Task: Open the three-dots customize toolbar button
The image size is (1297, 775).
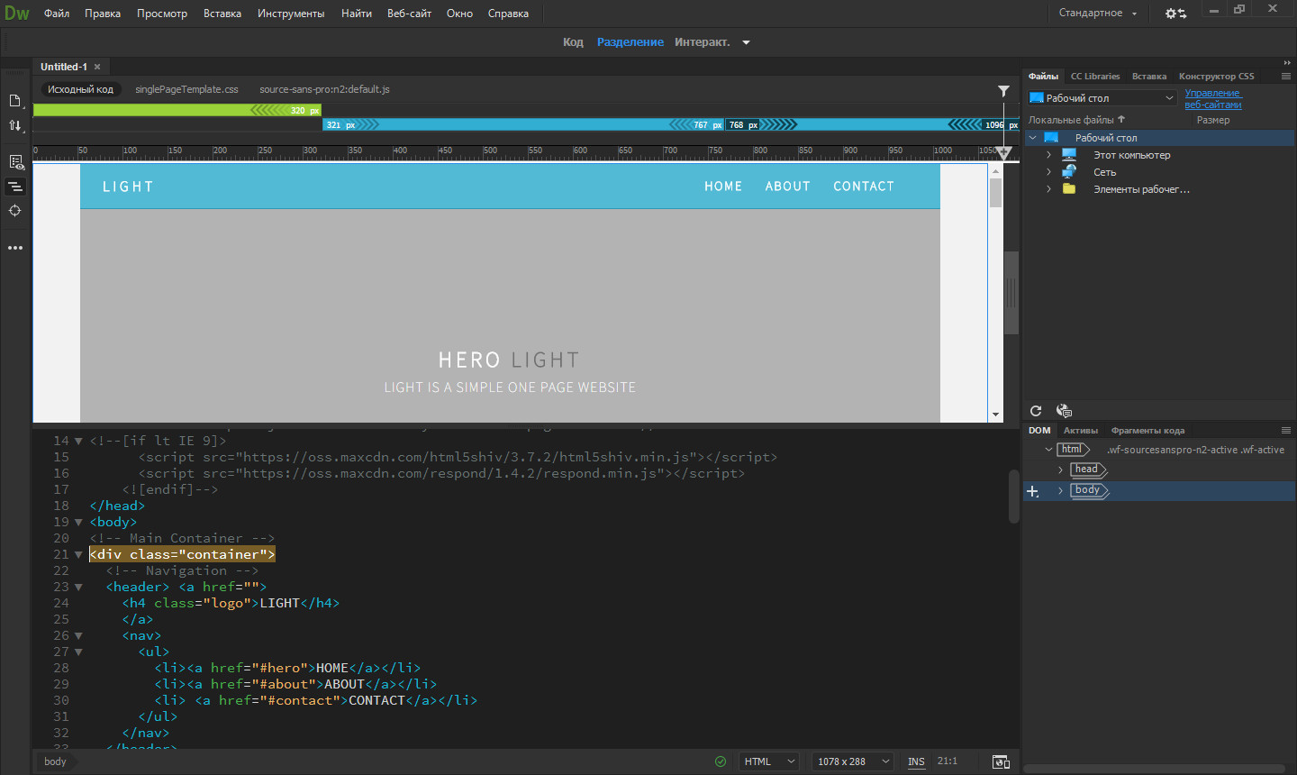Action: click(x=15, y=248)
